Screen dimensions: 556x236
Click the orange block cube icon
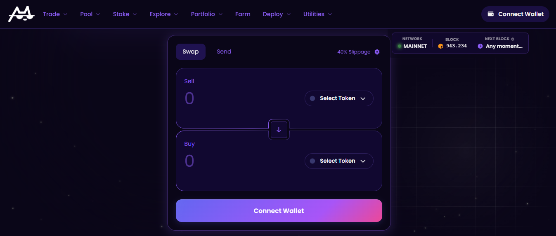click(440, 46)
